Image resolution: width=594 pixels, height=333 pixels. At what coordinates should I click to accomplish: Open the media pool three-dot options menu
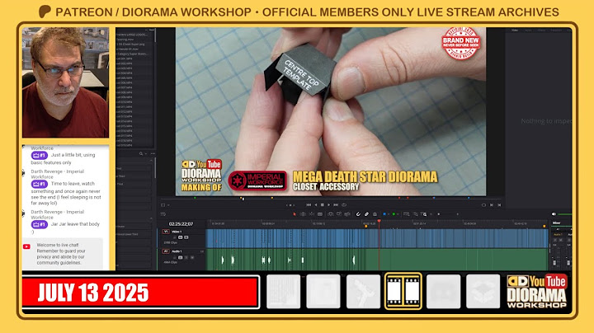coord(153,153)
